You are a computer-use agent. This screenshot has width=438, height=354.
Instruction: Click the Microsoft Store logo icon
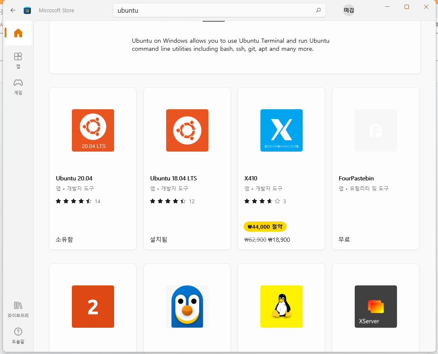27,10
